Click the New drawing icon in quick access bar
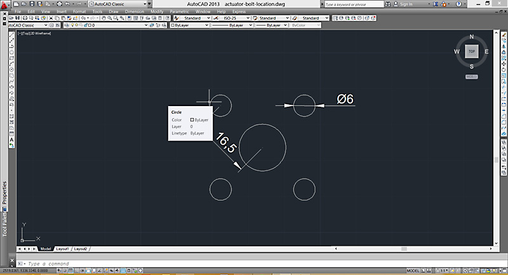This screenshot has height=275, width=508. tap(16, 4)
